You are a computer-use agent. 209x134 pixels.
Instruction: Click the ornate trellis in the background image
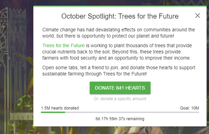[13, 40]
